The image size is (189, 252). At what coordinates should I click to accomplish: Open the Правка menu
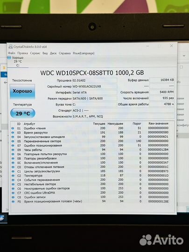[23, 53]
